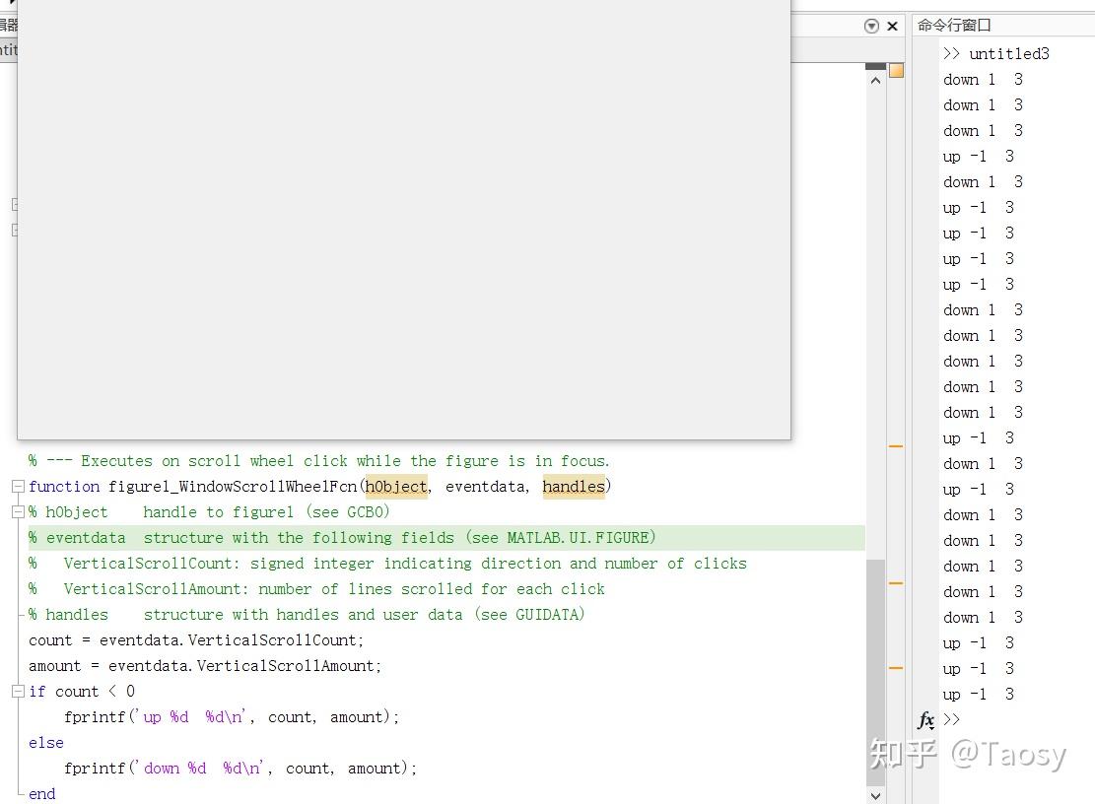Click the code analyzer summary square above the scrollbar
The height and width of the screenshot is (804, 1095).
pyautogui.click(x=894, y=71)
